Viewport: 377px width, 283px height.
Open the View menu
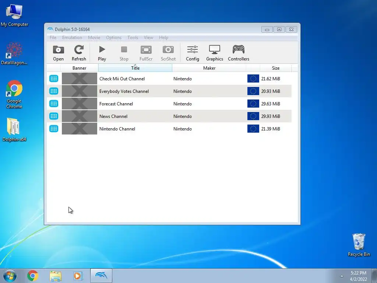pos(148,38)
